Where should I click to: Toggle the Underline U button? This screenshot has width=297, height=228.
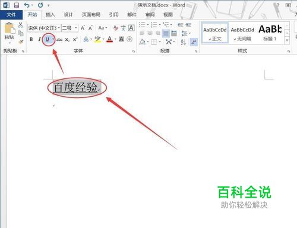[47, 39]
